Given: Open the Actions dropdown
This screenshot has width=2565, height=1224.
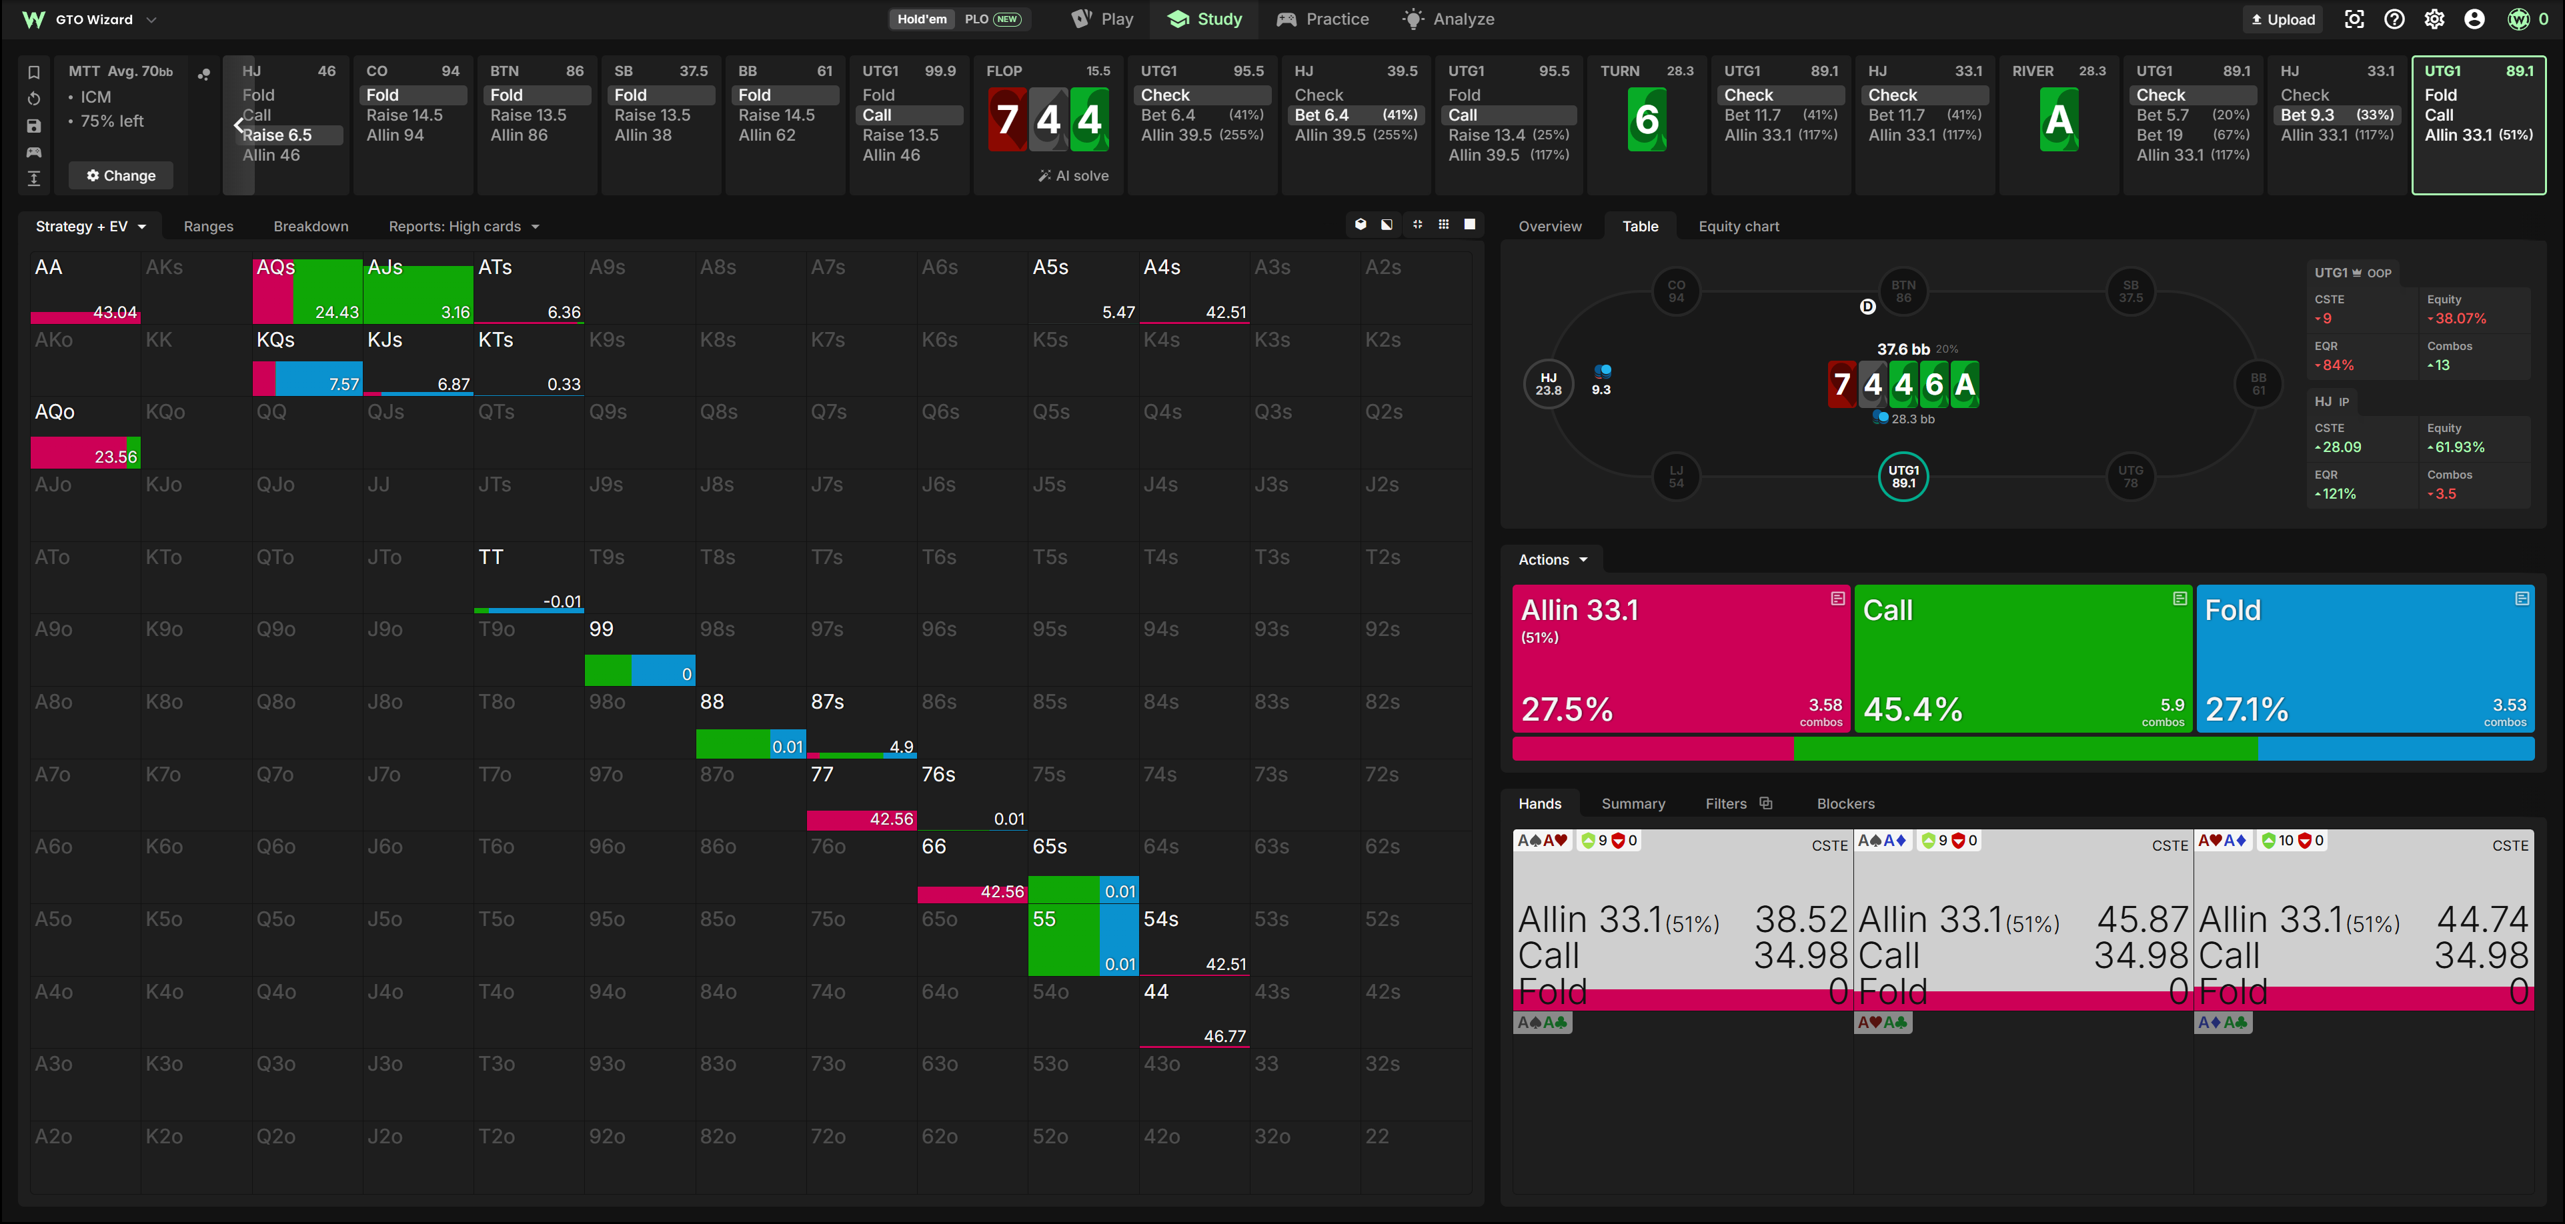Looking at the screenshot, I should coord(1553,559).
